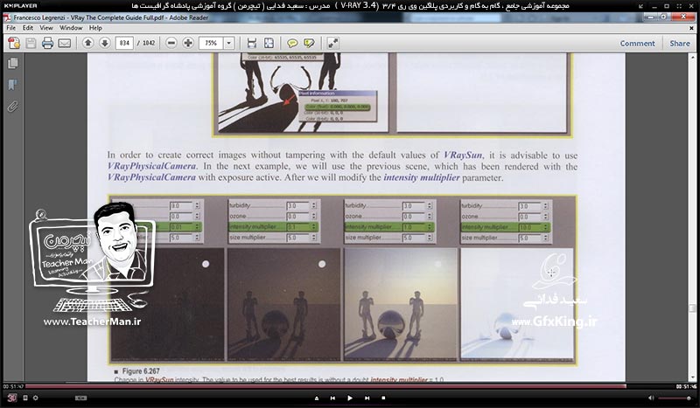Open the Help menu
The height and width of the screenshot is (408, 700).
[x=95, y=28]
